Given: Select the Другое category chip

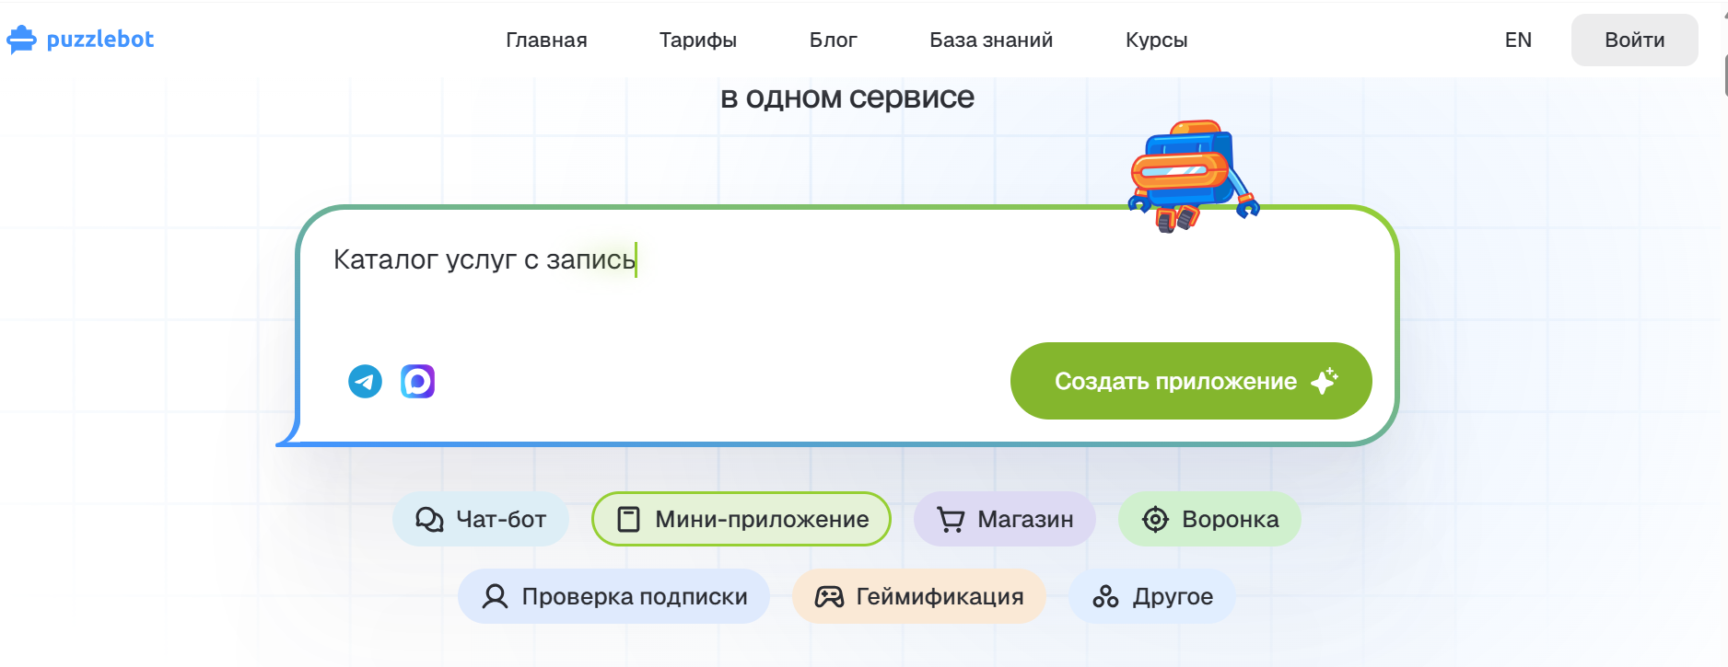Looking at the screenshot, I should (1152, 596).
